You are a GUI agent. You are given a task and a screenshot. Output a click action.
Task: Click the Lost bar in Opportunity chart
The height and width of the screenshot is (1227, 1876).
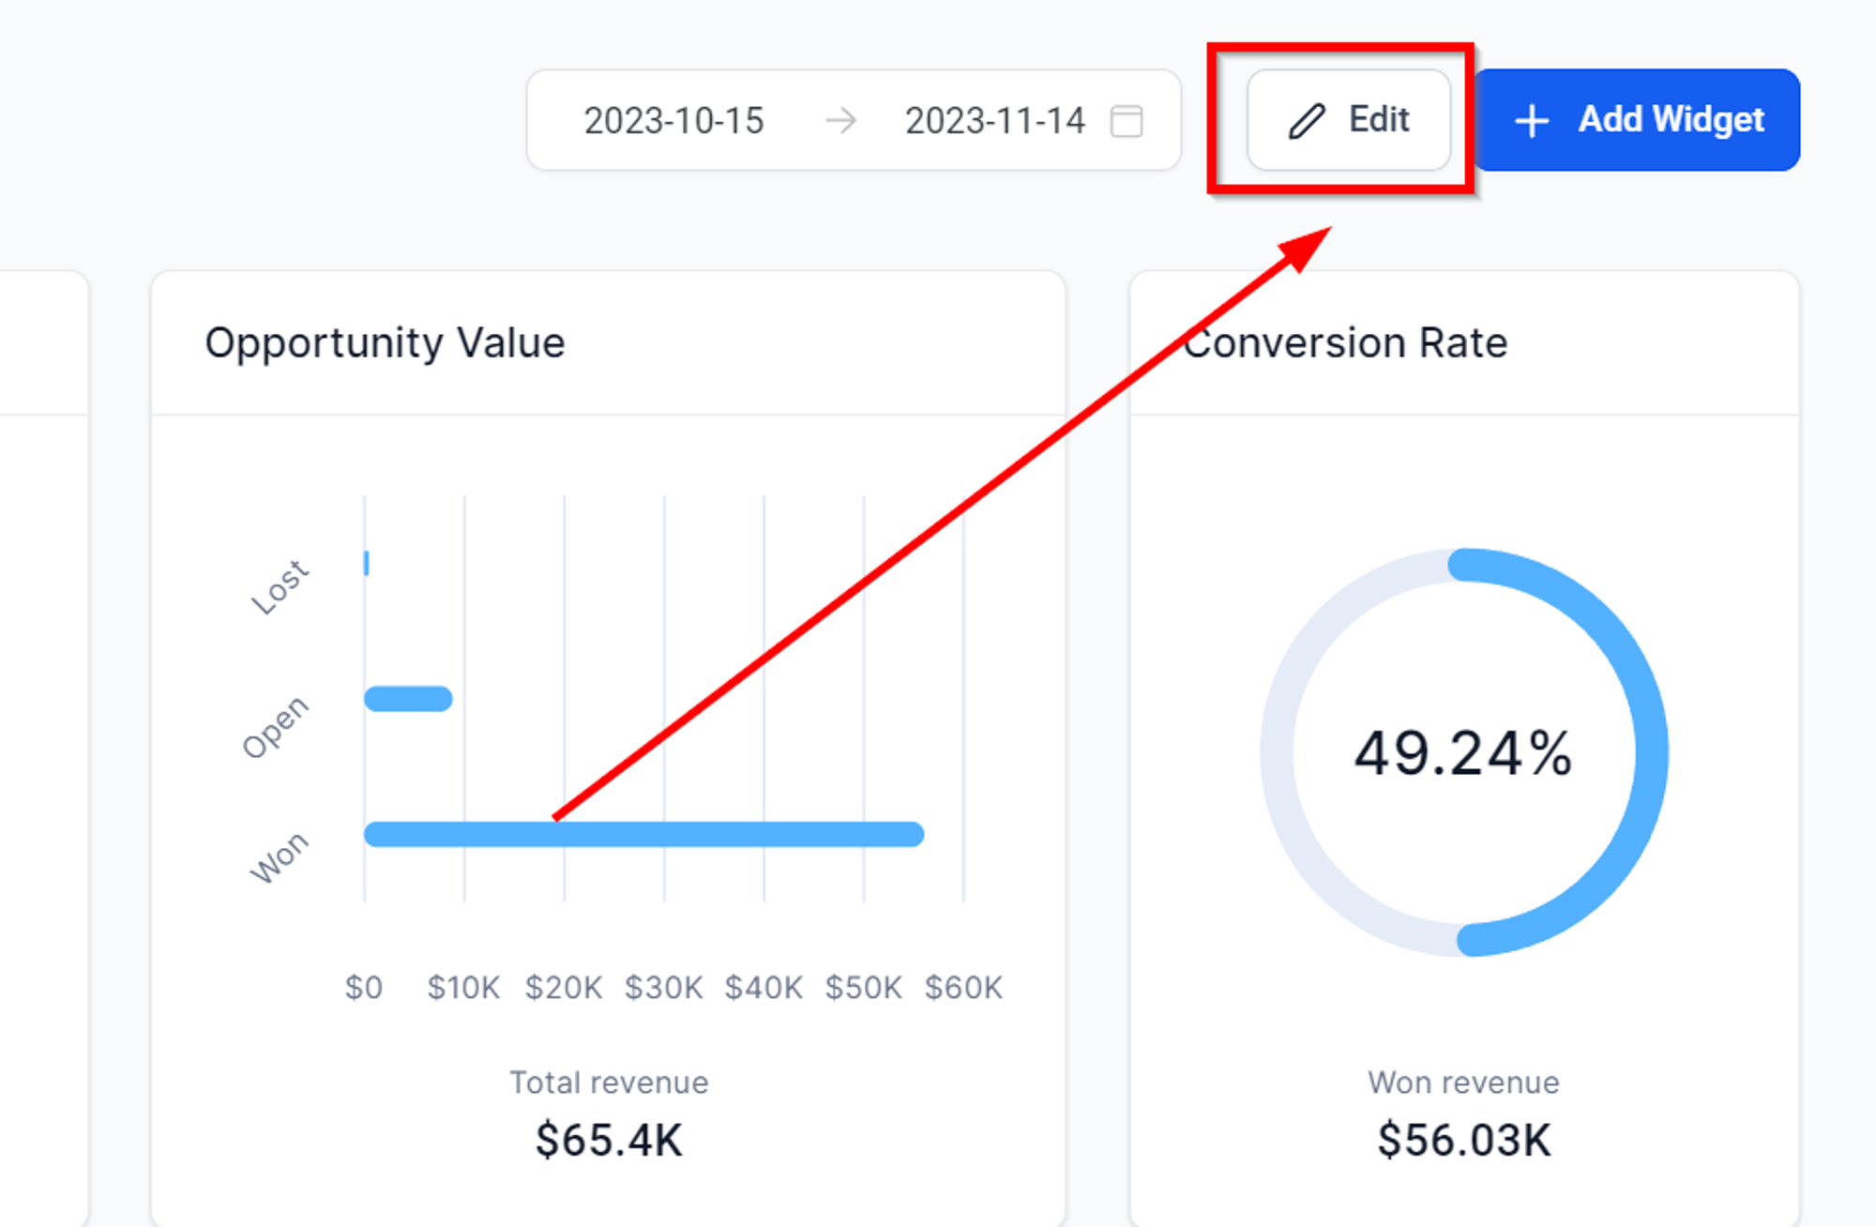[366, 563]
